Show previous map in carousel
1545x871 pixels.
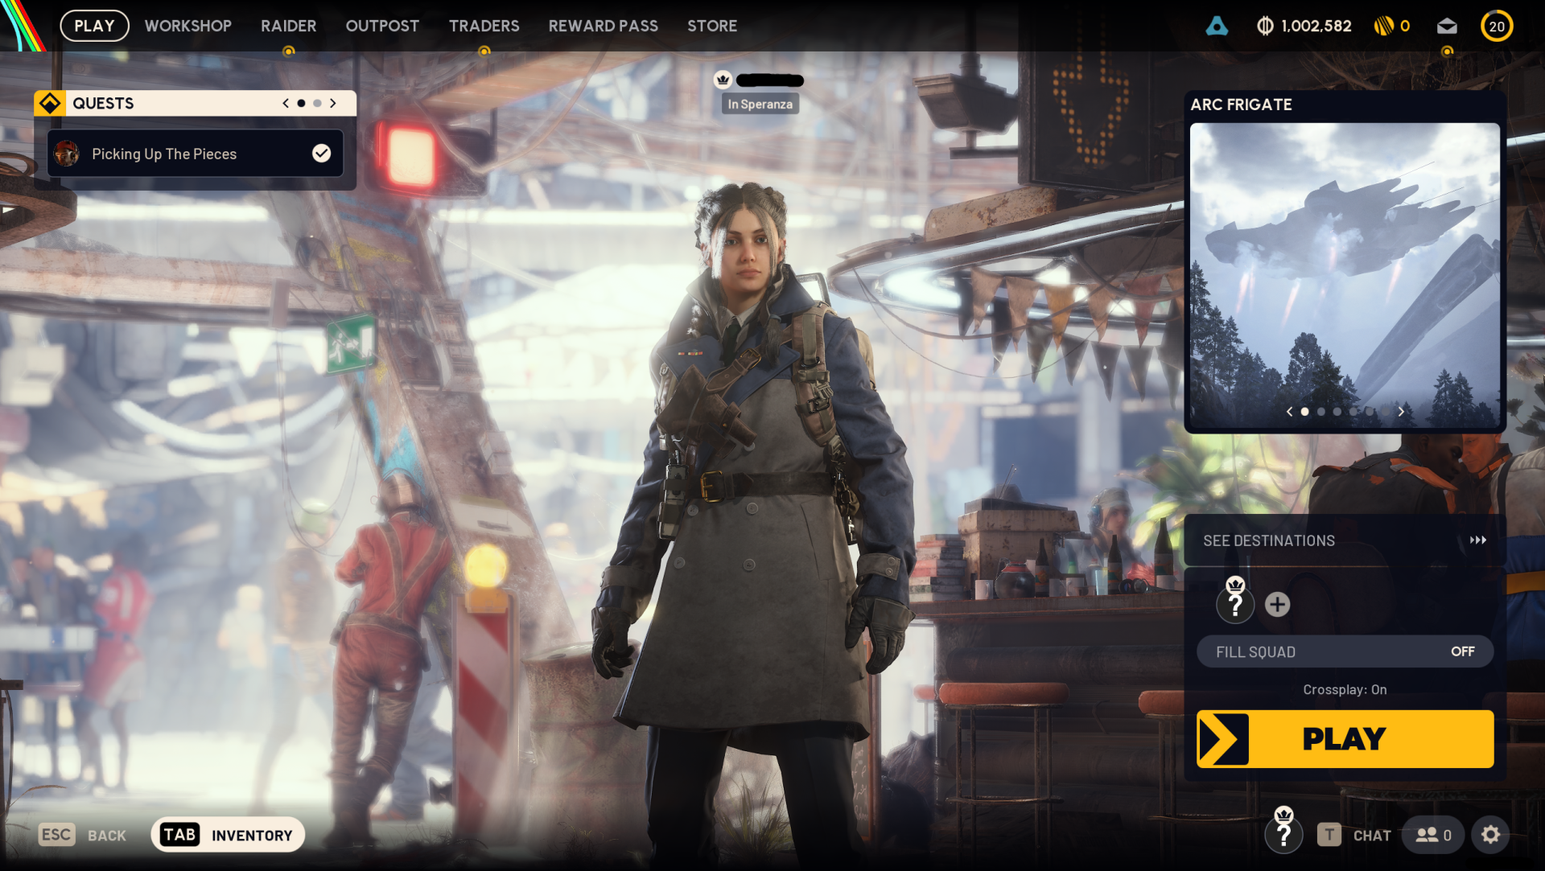[x=1289, y=411]
